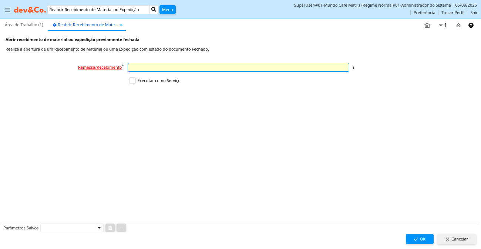Expand the open windows counter dropdown

(x=443, y=25)
